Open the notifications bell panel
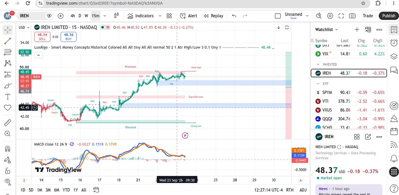Image resolution: width=399 pixels, height=195 pixels. (394, 158)
